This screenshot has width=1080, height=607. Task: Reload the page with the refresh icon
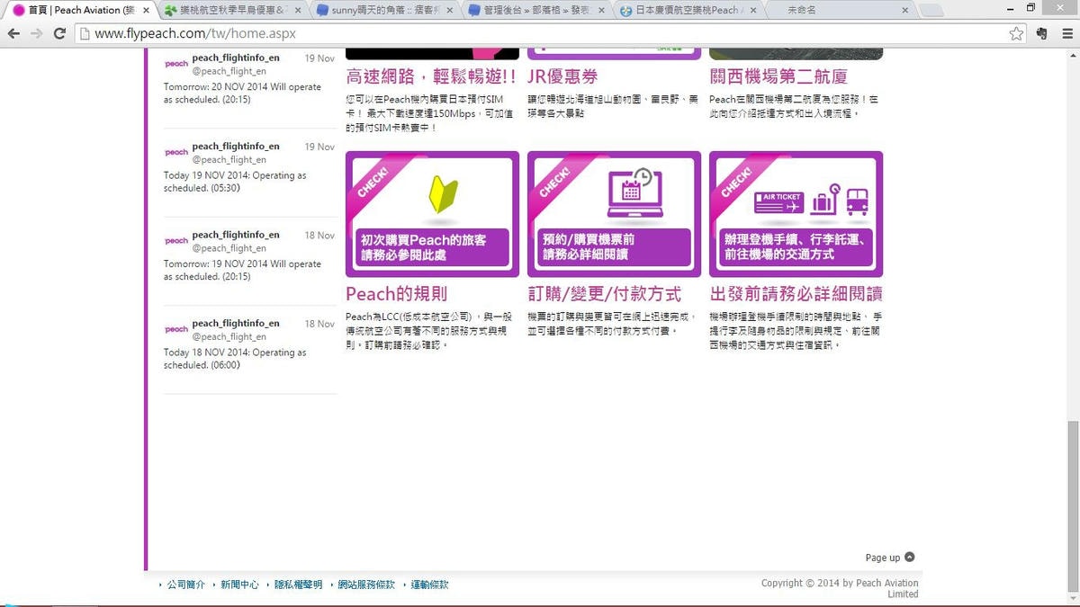point(59,33)
